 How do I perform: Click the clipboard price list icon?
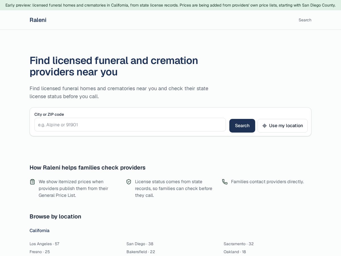click(32, 182)
